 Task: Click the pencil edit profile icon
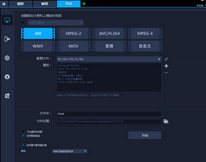[166, 59]
